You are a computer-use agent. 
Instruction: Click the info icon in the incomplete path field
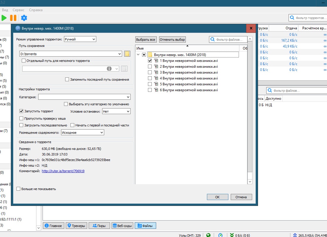[109, 69]
